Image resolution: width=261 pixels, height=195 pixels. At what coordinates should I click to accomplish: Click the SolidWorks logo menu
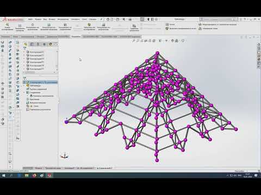pyautogui.click(x=13, y=19)
